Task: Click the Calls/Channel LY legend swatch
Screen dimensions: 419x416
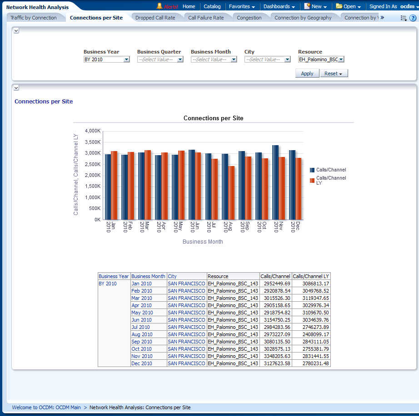Action: (312, 181)
